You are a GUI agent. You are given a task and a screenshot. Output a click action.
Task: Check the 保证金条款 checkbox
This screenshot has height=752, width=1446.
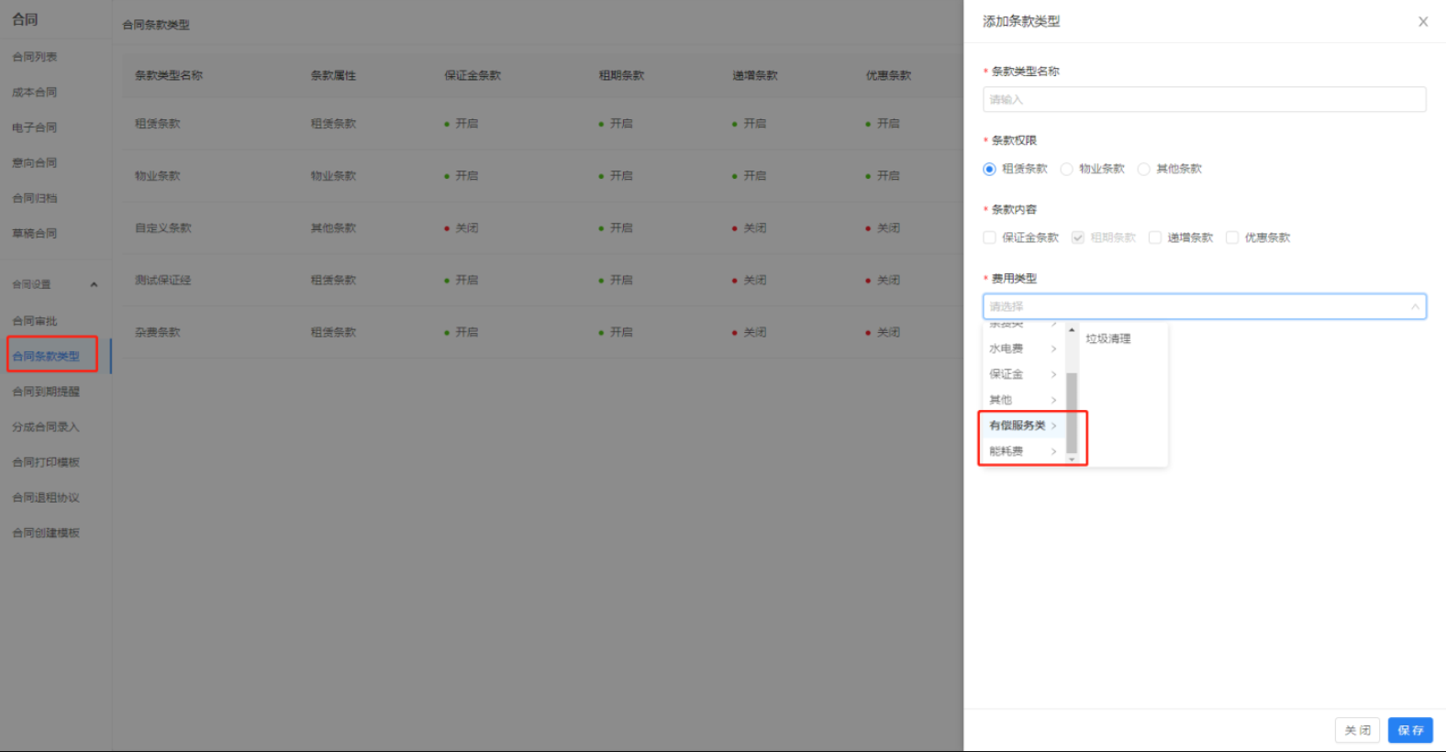coord(989,238)
